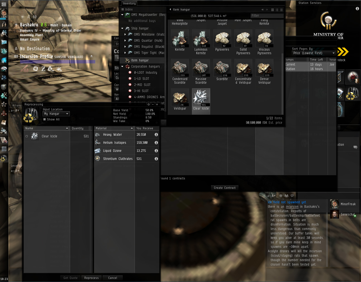Open the character portrait sheet
The height and width of the screenshot is (282, 361).
tap(4, 13)
